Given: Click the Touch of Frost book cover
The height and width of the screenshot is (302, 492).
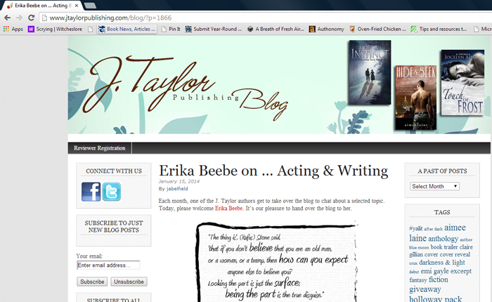Looking at the screenshot, I should tap(462, 82).
